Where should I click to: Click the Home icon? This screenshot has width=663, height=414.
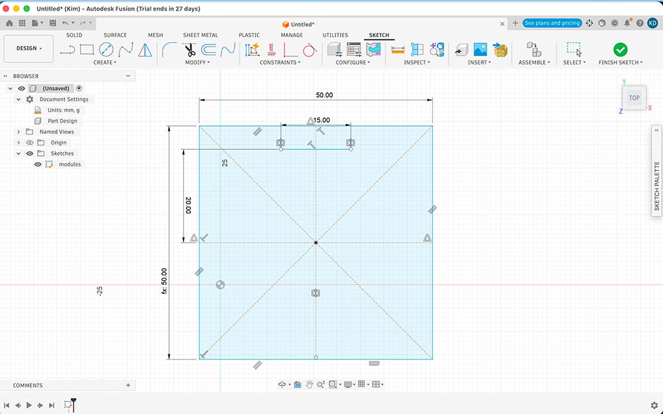tap(9, 23)
